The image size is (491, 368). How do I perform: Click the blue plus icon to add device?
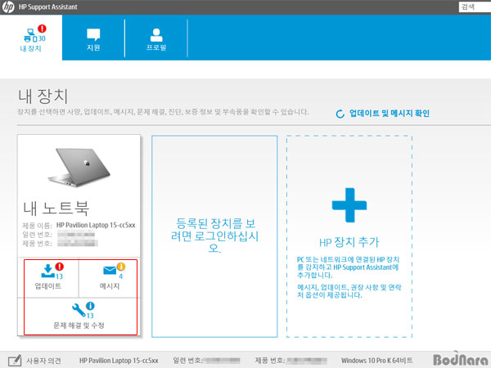click(349, 205)
